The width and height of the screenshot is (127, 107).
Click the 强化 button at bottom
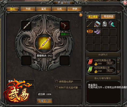point(44,101)
